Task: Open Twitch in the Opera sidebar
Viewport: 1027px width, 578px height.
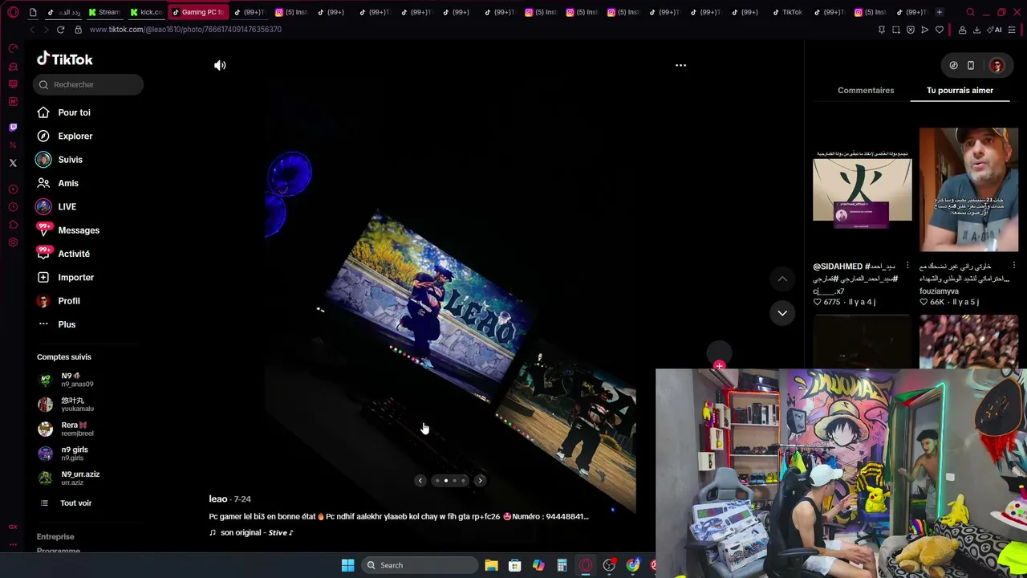Action: tap(13, 127)
